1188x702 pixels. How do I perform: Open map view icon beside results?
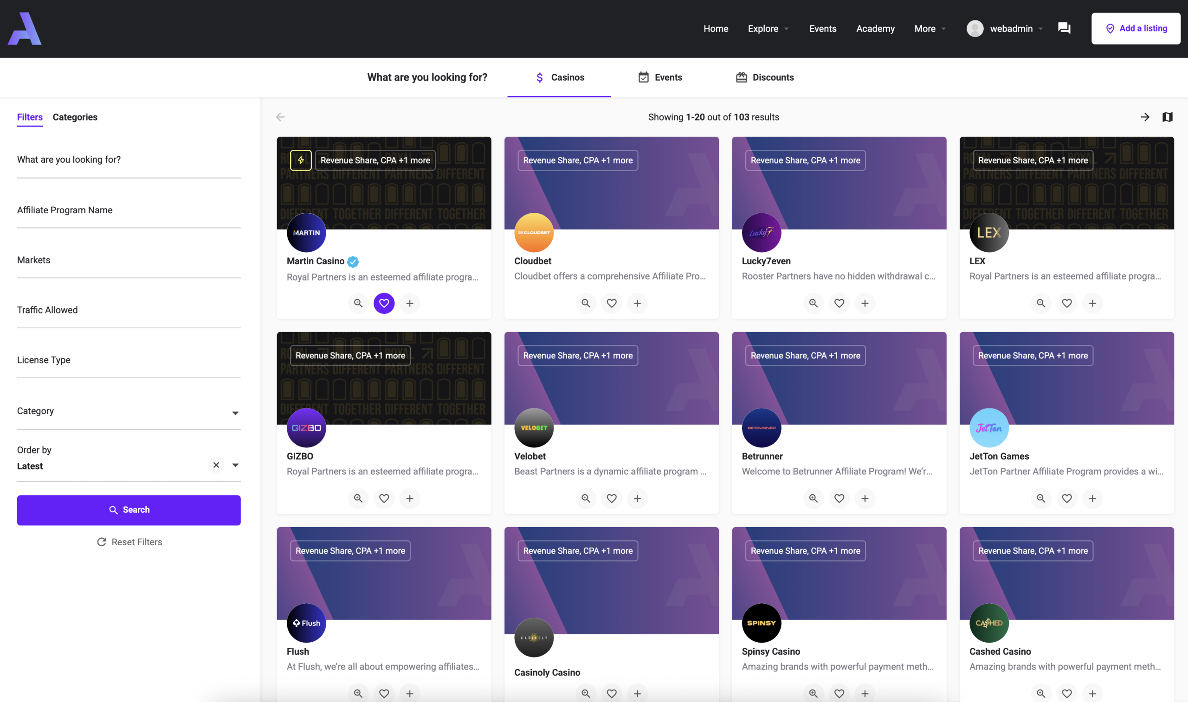point(1167,117)
